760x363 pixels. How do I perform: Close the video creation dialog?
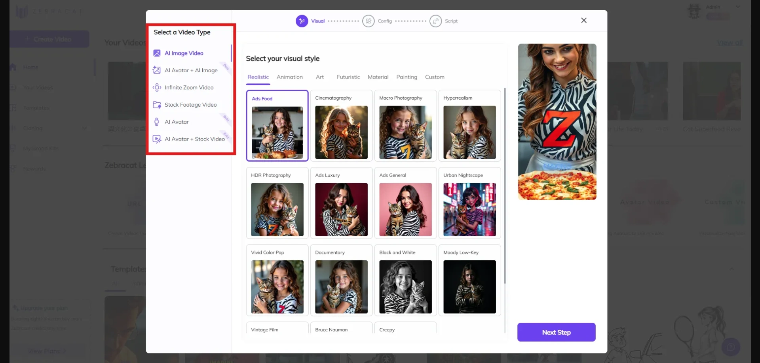(x=584, y=20)
